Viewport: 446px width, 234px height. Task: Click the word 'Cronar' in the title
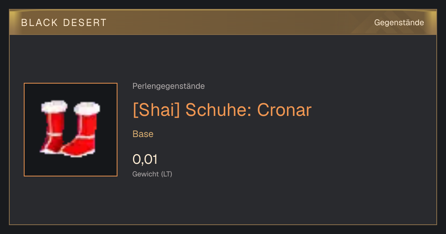284,110
